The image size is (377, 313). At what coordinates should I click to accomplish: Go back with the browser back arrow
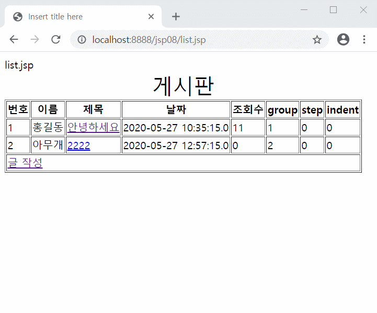point(14,39)
